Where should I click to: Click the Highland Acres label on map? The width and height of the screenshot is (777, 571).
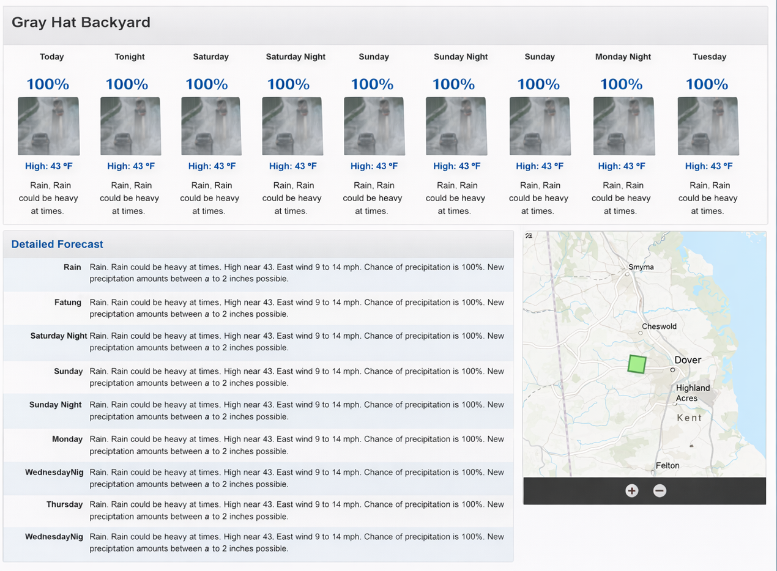pos(693,393)
